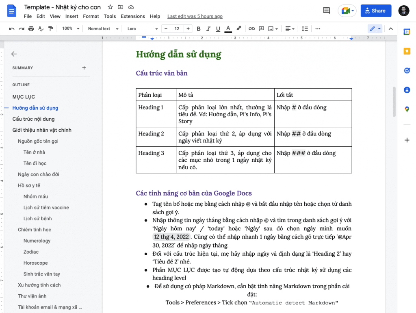This screenshot has width=416, height=313.
Task: Click the blue Share button
Action: (x=376, y=11)
